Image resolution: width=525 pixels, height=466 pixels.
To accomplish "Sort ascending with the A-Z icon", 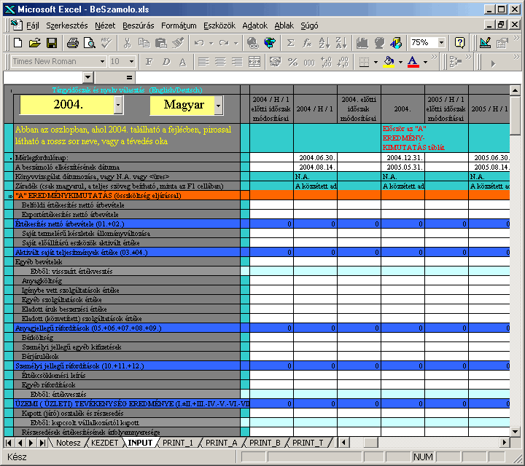I will 324,43.
